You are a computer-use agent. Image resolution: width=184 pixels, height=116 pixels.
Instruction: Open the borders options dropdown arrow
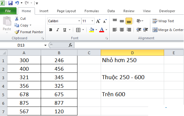point(83,30)
